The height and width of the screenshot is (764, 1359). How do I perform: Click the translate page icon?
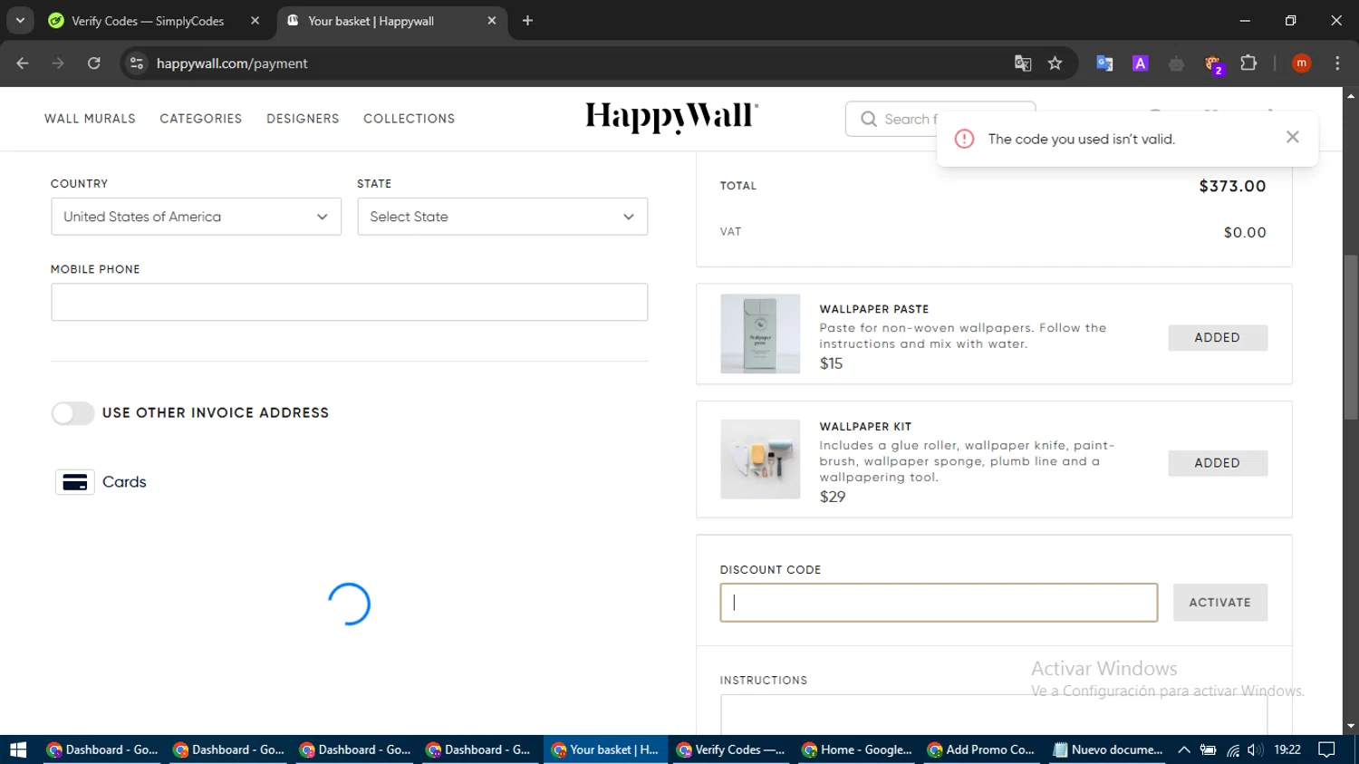(x=1023, y=63)
